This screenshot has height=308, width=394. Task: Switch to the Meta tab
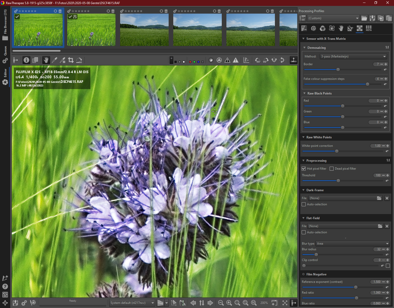pos(369,28)
